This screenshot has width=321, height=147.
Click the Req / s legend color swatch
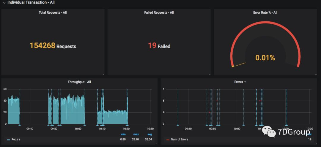click(x=8, y=140)
